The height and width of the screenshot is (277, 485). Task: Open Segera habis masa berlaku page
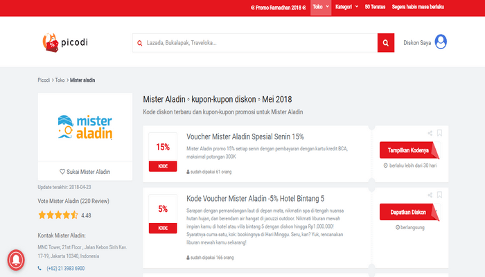point(418,7)
